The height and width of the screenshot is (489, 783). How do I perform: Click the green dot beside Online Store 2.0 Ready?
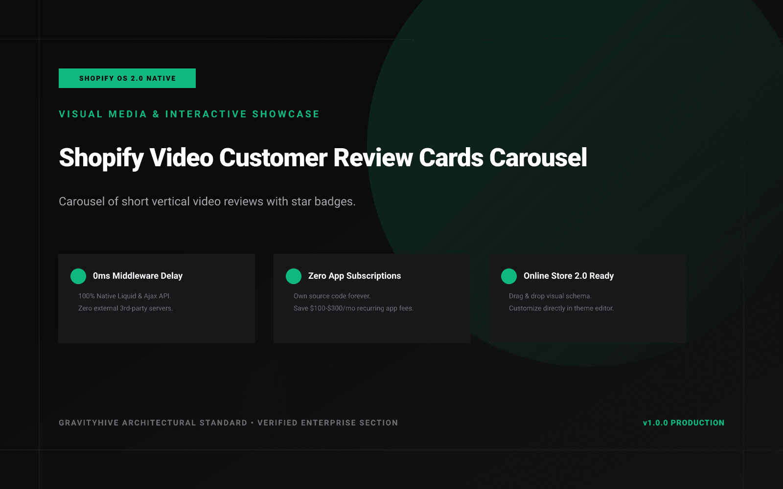click(509, 276)
